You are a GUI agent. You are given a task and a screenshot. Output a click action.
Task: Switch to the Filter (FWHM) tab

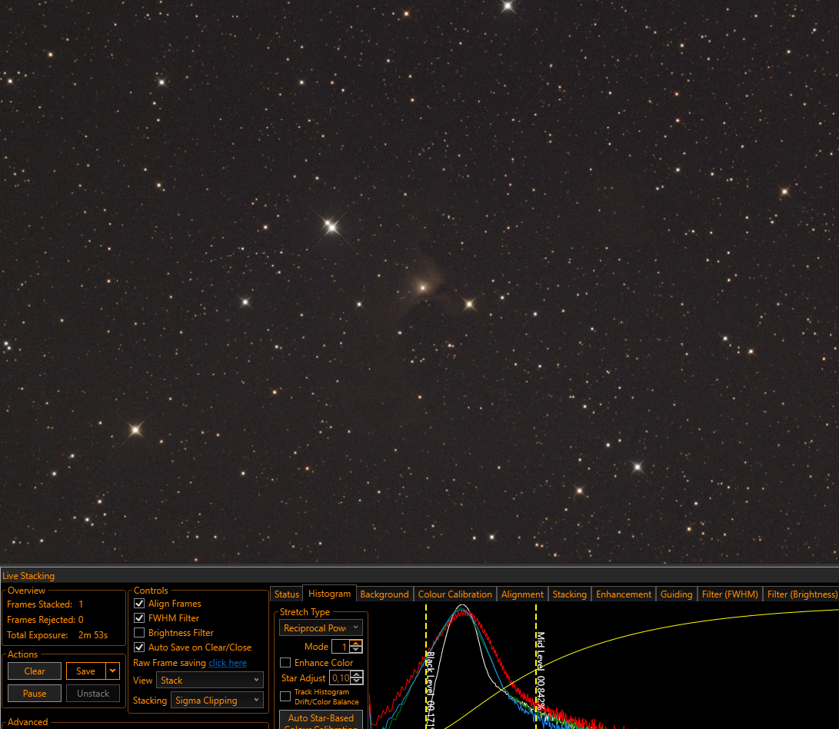[730, 594]
